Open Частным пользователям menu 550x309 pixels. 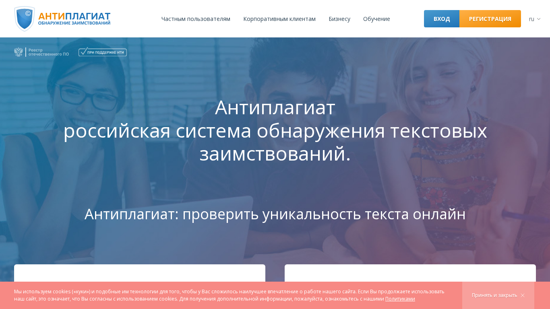coord(196,19)
